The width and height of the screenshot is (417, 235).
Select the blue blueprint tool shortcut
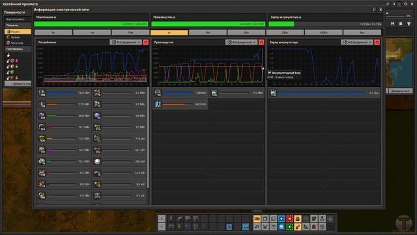tap(281, 219)
